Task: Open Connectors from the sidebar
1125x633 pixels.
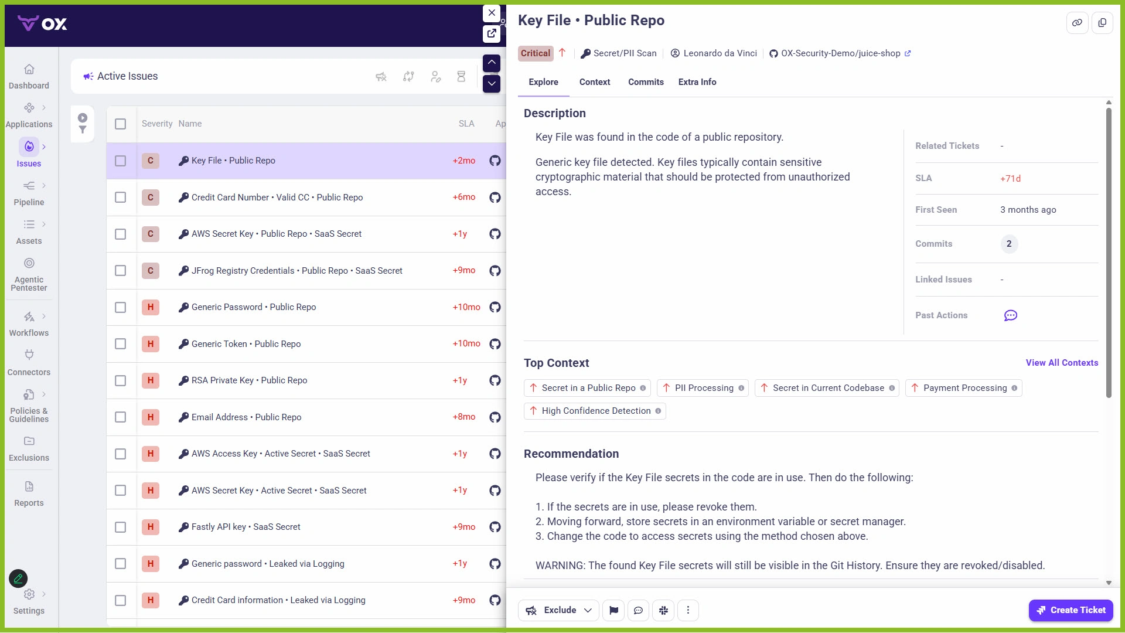Action: pos(29,362)
